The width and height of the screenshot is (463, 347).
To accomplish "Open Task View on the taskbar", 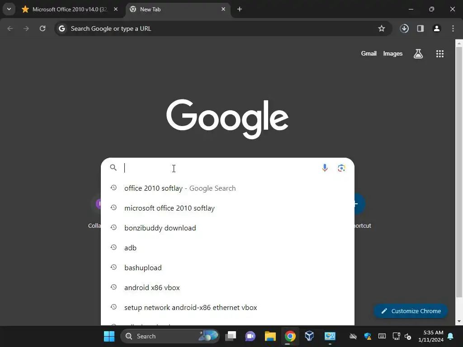I will [231, 336].
